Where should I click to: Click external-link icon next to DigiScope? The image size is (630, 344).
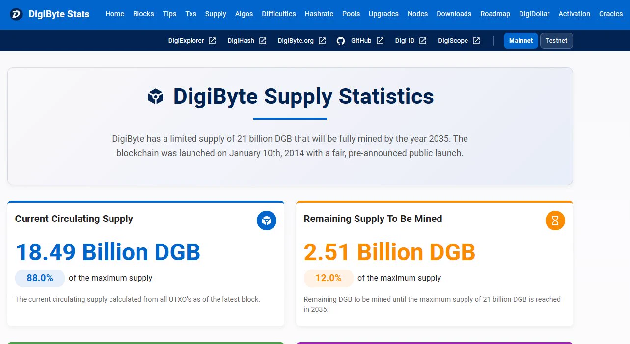(x=476, y=41)
